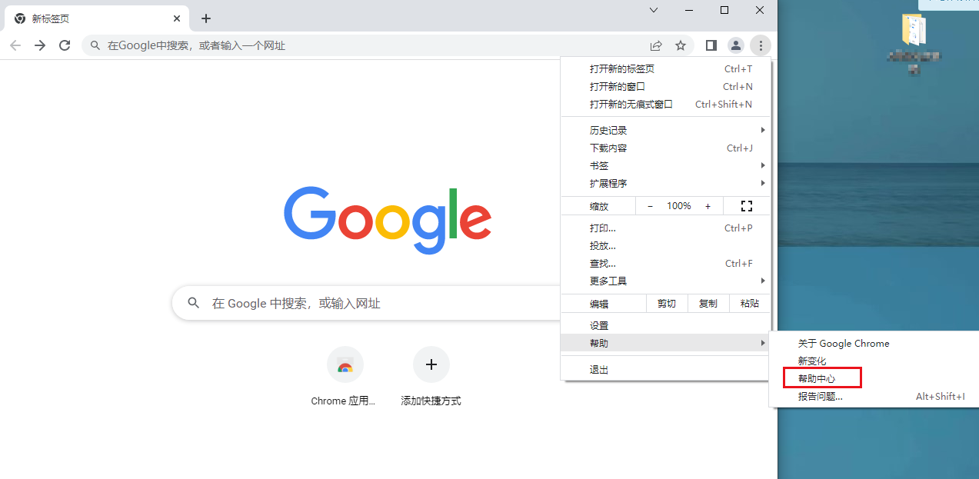Screen dimensions: 979x479
Task: Open 下载内容 from the menu
Action: [665, 148]
